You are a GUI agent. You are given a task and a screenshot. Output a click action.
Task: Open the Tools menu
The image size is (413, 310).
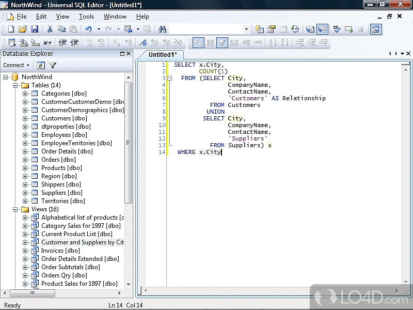tap(86, 17)
